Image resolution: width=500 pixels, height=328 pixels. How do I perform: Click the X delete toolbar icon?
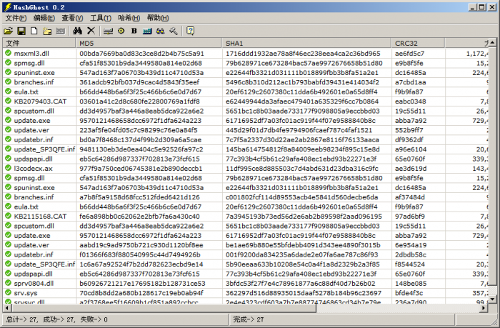coord(91,31)
